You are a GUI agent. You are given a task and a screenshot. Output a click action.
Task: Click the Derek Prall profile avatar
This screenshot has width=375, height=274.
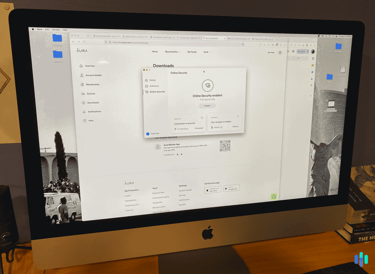coord(147,133)
